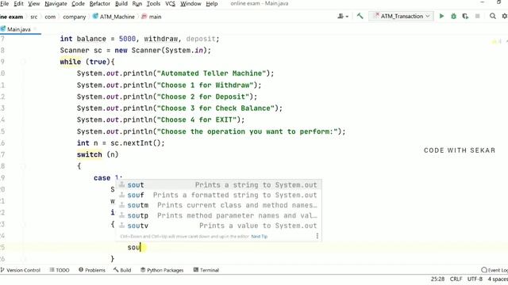508x285 pixels.
Task: Click the 'deposit' variable in line 7
Action: click(201, 39)
